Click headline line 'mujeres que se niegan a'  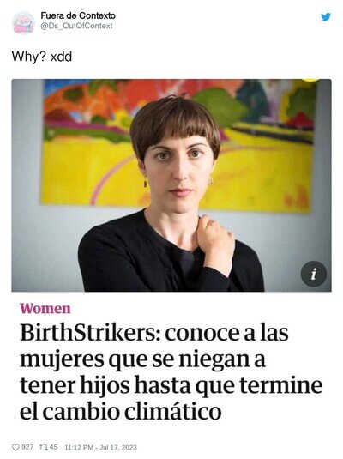(x=142, y=359)
